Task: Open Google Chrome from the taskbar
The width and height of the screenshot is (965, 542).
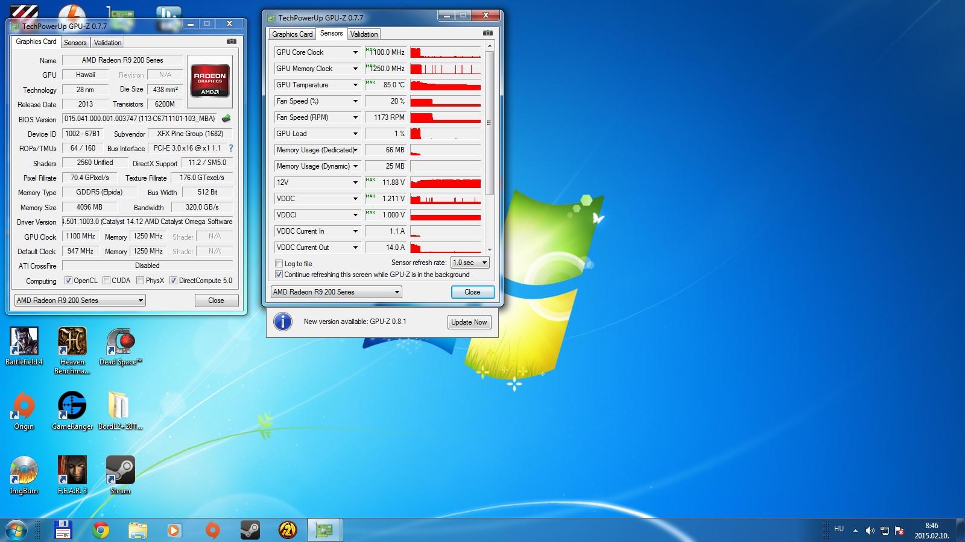Action: 101,530
